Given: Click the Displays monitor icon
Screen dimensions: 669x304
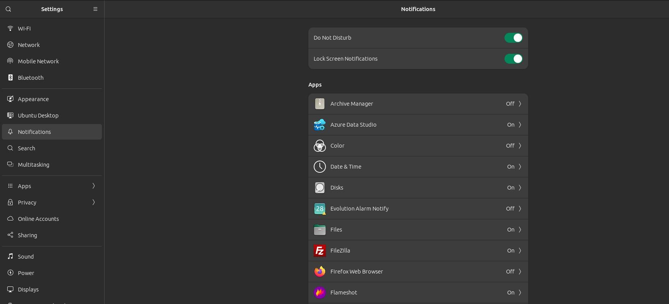Looking at the screenshot, I should point(10,290).
